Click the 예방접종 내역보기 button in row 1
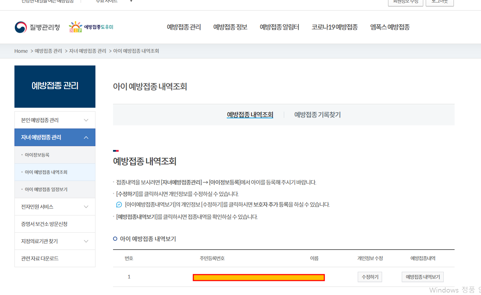This screenshot has height=295, width=481. [x=423, y=277]
